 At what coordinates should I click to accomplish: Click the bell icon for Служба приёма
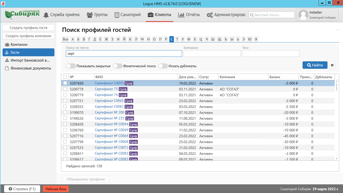[x=46, y=15]
